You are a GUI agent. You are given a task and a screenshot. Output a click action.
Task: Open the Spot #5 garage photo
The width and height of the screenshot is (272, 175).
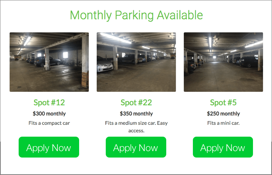(223, 62)
